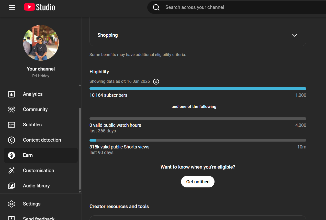Click the channel profile picture
Screen dimensions: 326x220
41,43
